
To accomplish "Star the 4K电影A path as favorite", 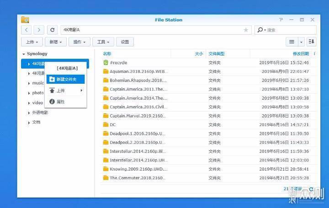I will 246,30.
